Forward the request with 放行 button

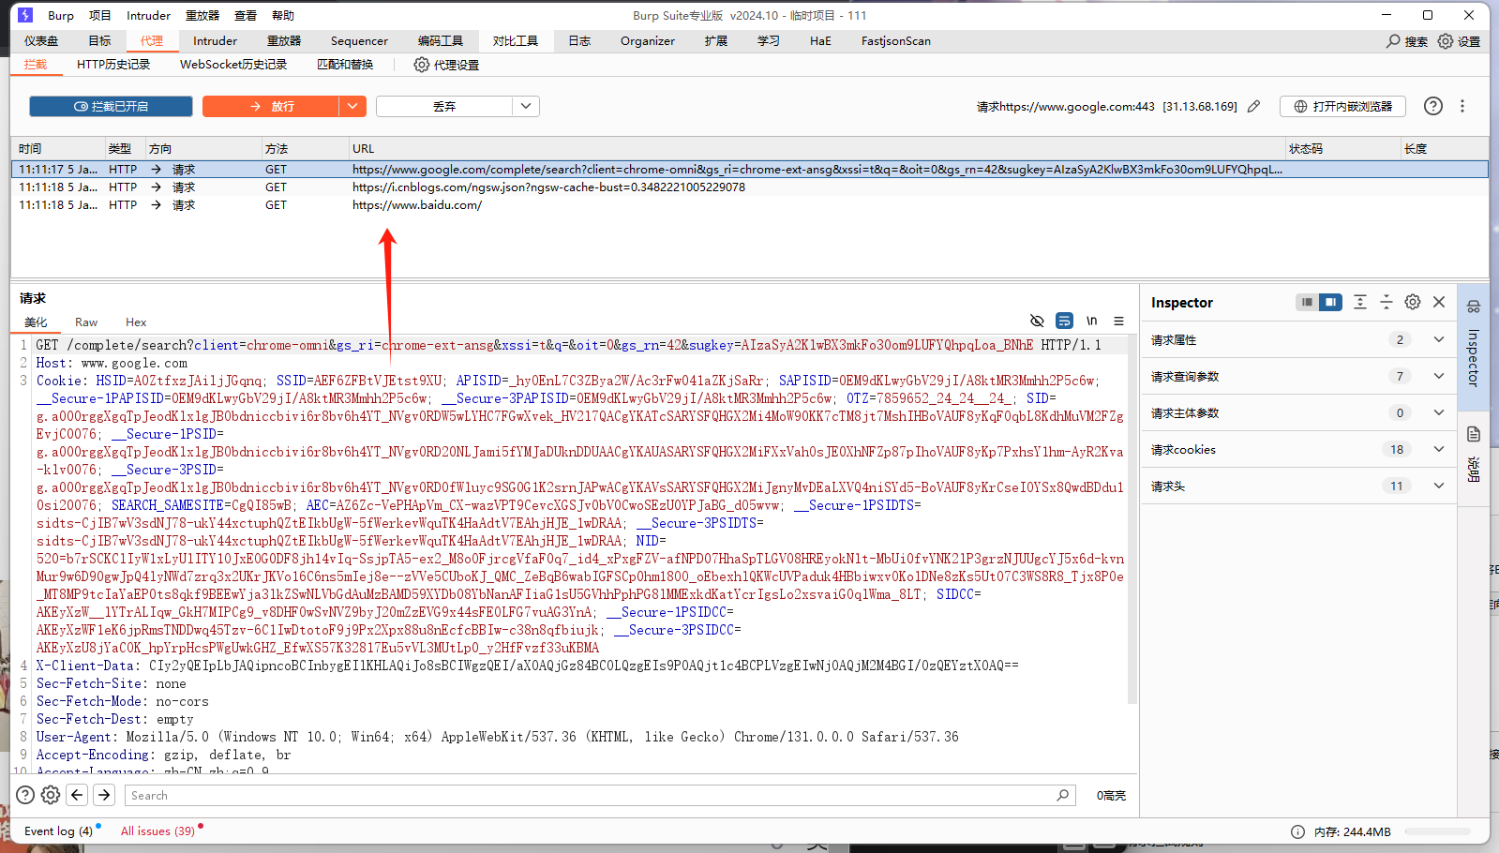click(x=271, y=106)
